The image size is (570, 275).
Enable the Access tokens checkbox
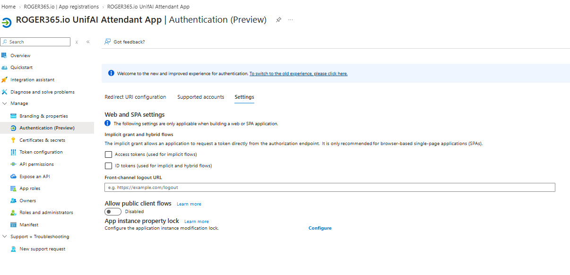coord(108,155)
